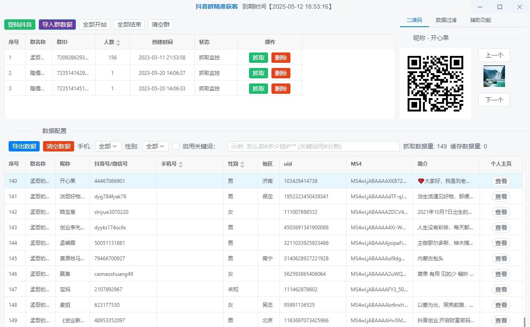View profile of 开心果 via 查看
The width and height of the screenshot is (530, 327).
[501, 181]
